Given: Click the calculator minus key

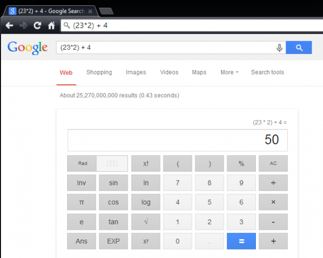Looking at the screenshot, I should click(x=273, y=222).
